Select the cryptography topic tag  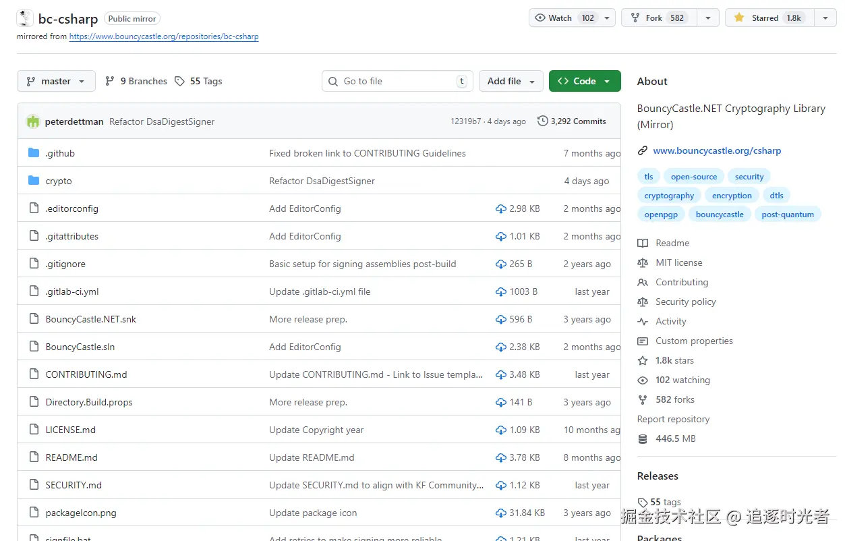669,196
